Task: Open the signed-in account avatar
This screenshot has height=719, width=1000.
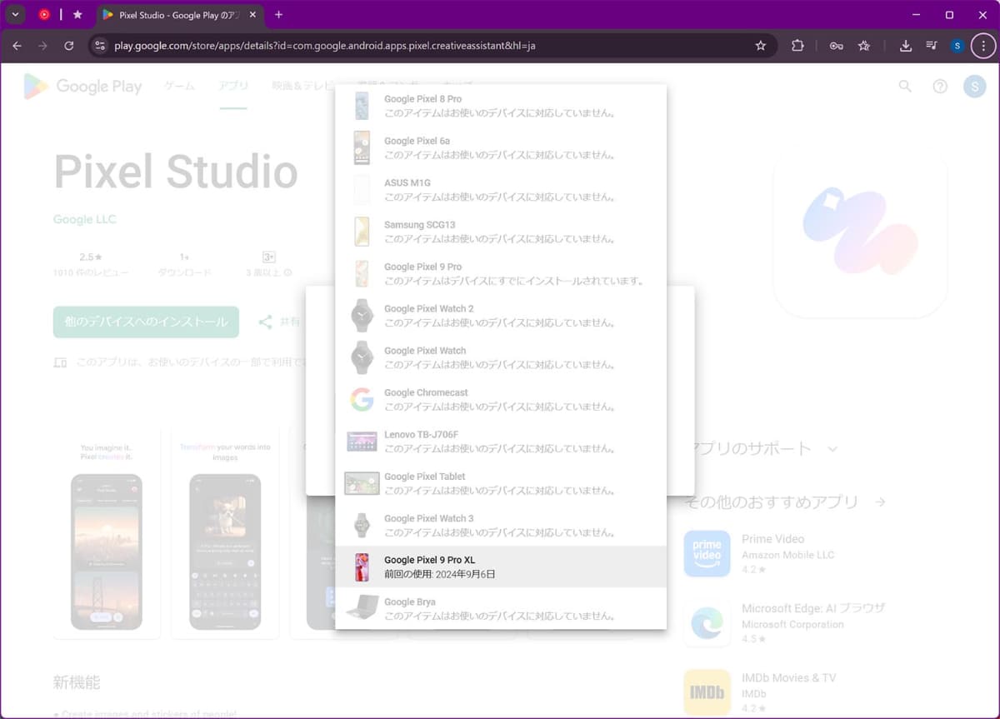Action: [x=973, y=86]
